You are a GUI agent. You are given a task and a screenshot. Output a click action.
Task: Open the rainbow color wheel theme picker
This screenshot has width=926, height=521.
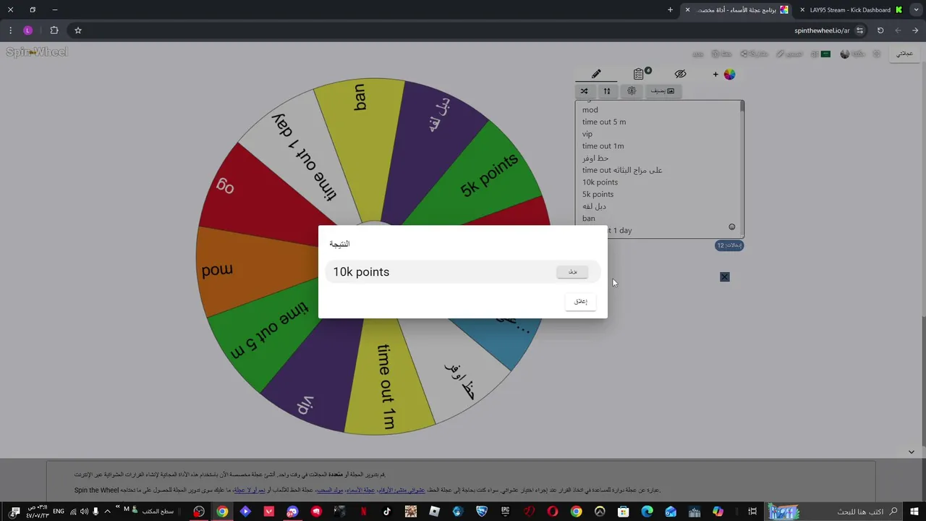click(x=729, y=74)
